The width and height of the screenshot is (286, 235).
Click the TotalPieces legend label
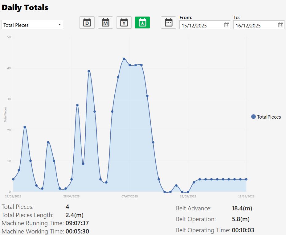pyautogui.click(x=269, y=117)
